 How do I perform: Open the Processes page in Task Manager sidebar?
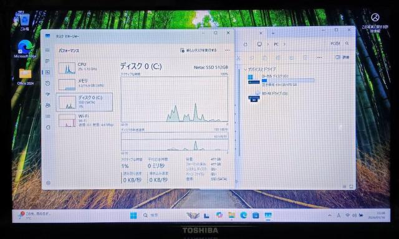47,61
